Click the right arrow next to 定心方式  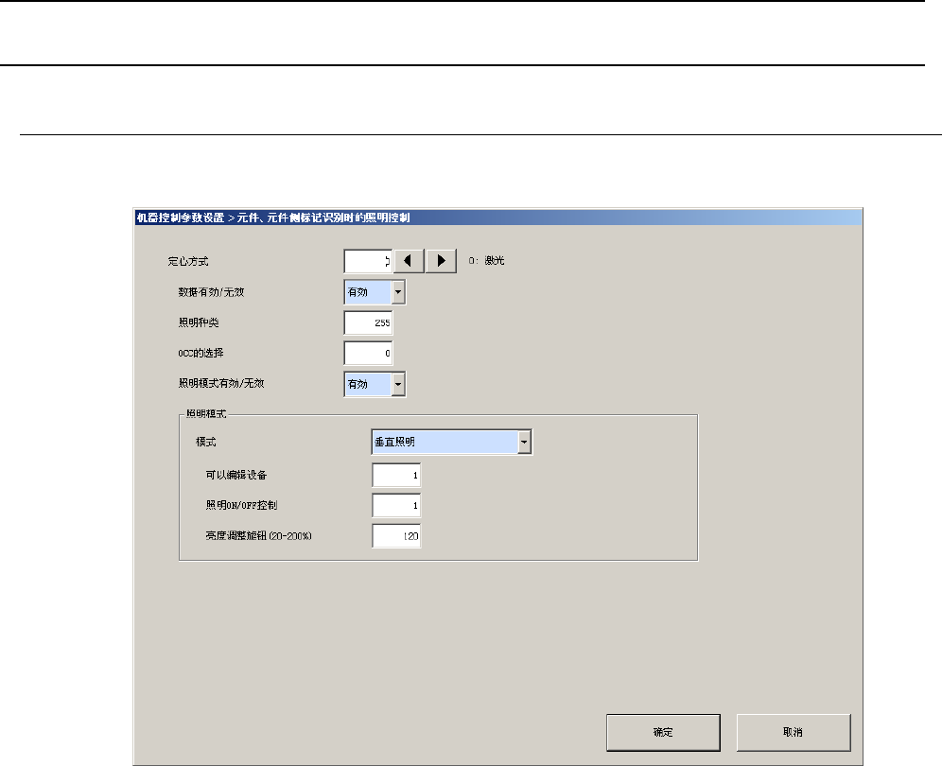point(442,261)
